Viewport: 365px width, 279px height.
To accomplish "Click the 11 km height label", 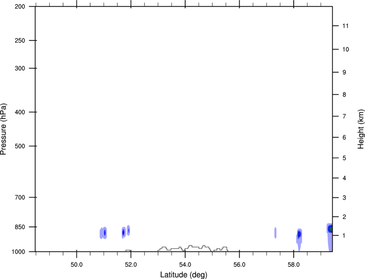I will click(x=345, y=26).
